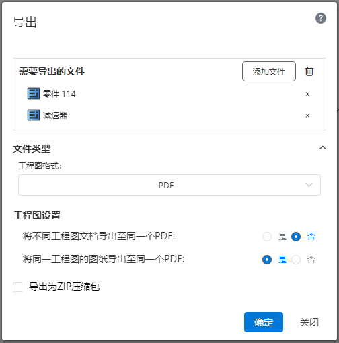
Task: Select 否 for 将不同工程图文档导出至同一个PDF
Action: click(296, 237)
